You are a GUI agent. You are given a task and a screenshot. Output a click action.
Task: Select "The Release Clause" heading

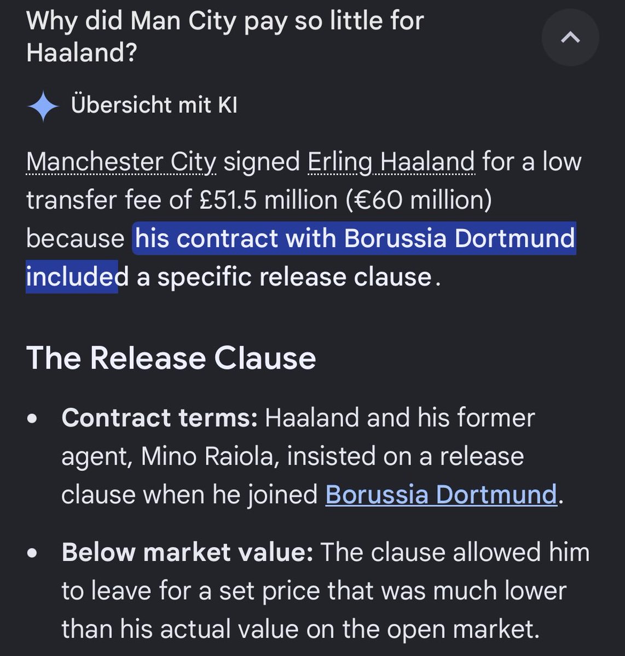point(171,358)
